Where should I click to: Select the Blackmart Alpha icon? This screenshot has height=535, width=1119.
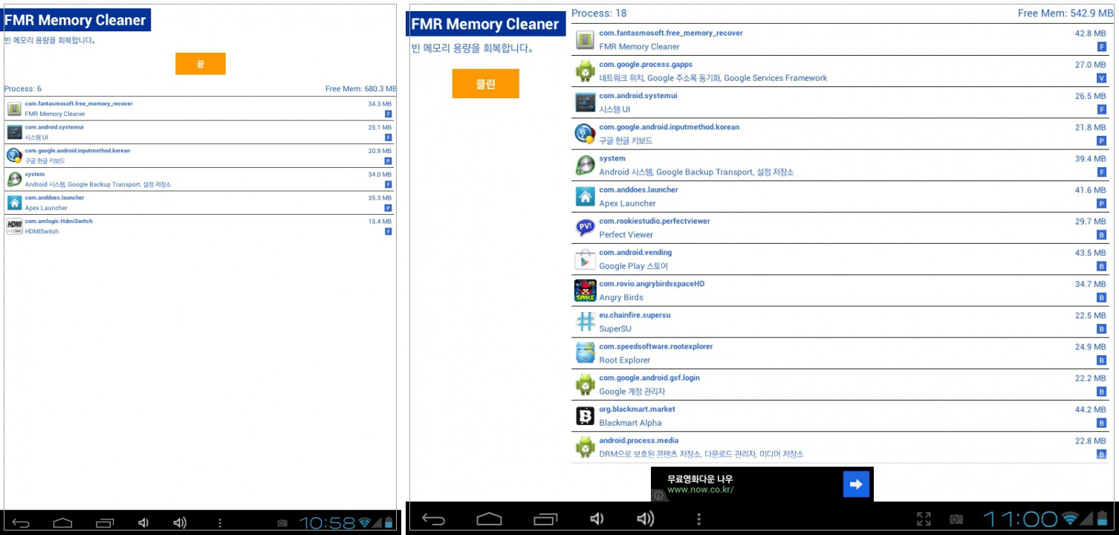coord(586,416)
